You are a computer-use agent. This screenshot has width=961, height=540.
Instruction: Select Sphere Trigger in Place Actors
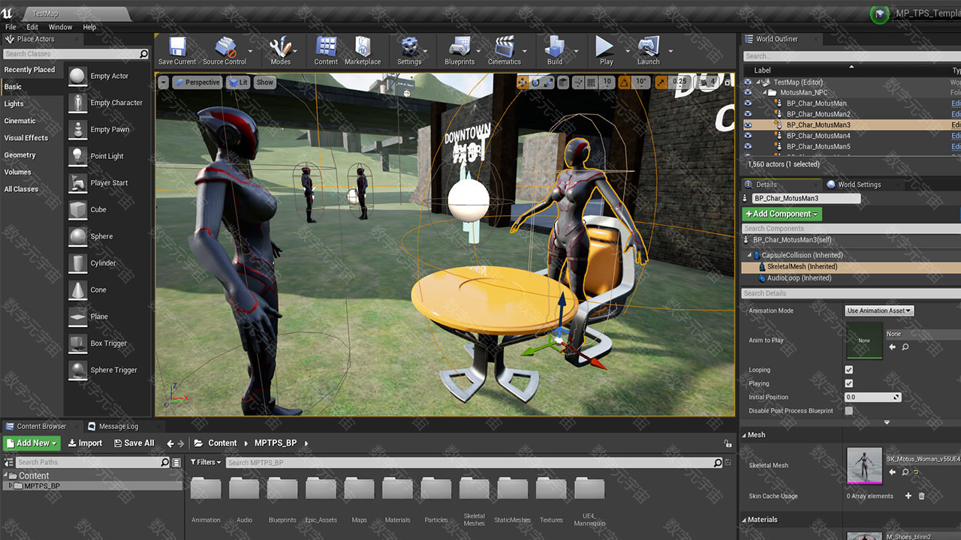tap(109, 370)
